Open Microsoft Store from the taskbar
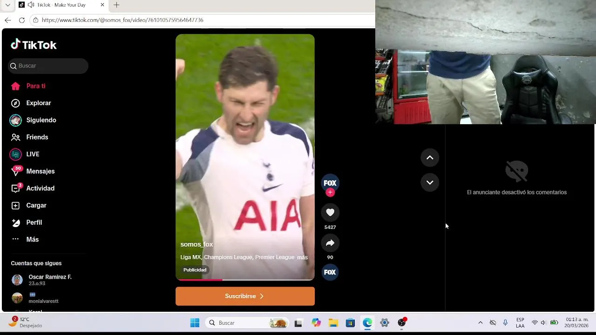The height and width of the screenshot is (335, 596). pyautogui.click(x=350, y=322)
